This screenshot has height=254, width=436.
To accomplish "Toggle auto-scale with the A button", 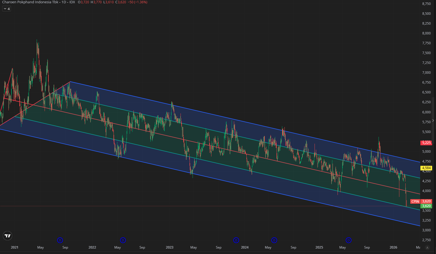I will [x=427, y=248].
